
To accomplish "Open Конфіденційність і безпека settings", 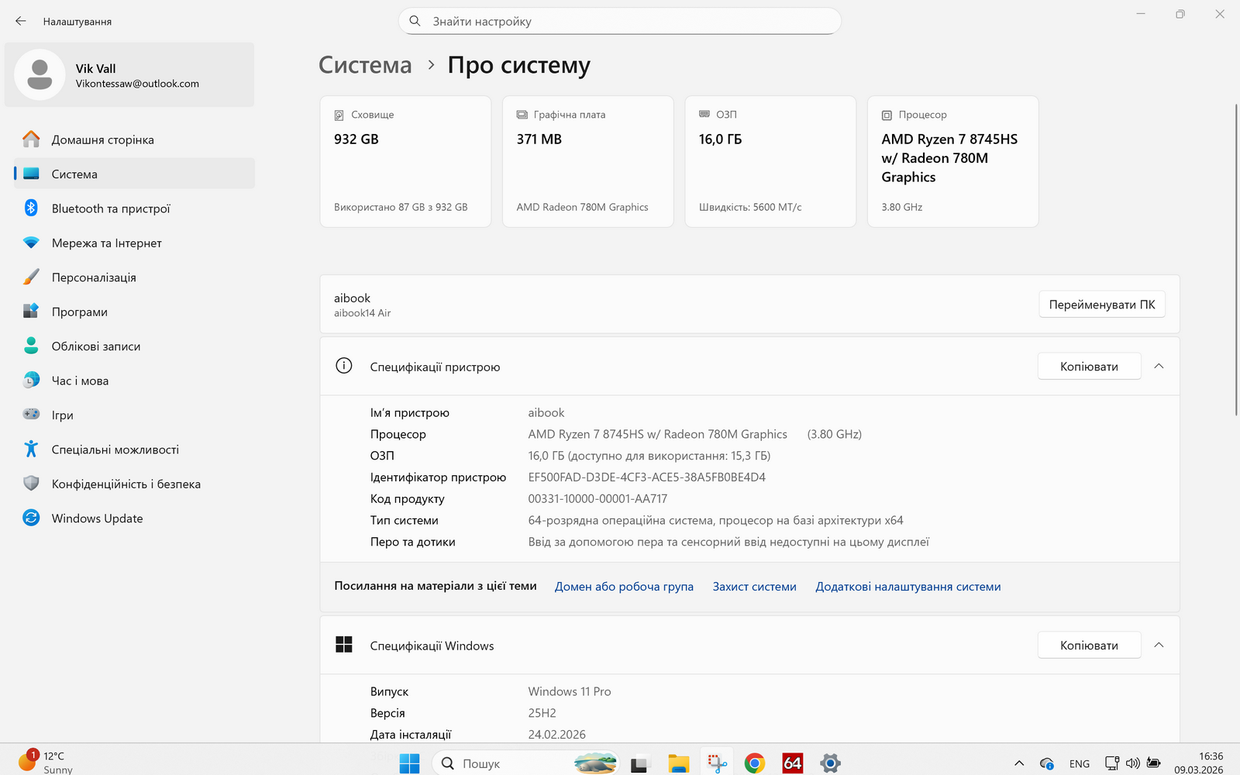I will [126, 484].
